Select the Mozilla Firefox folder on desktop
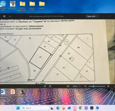The image size is (115, 111). coord(32,6)
